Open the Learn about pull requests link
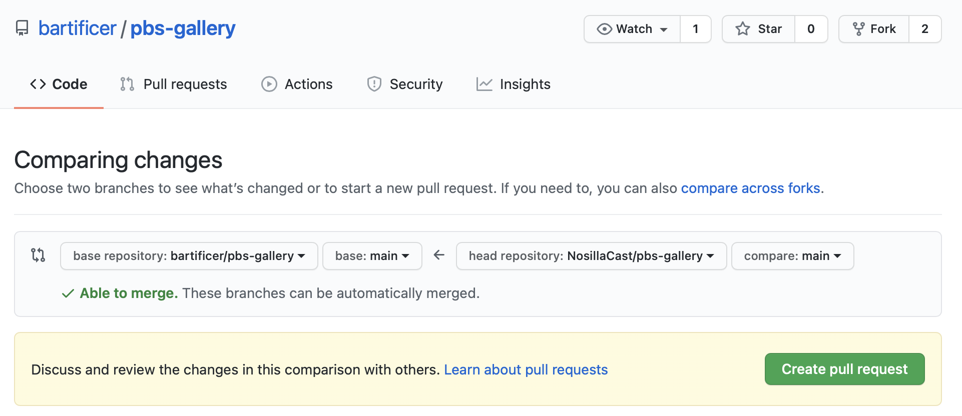The height and width of the screenshot is (416, 962). point(526,369)
